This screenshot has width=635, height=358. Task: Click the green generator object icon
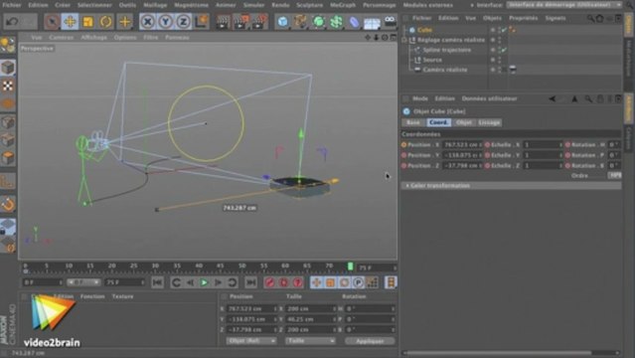pyautogui.click(x=319, y=22)
